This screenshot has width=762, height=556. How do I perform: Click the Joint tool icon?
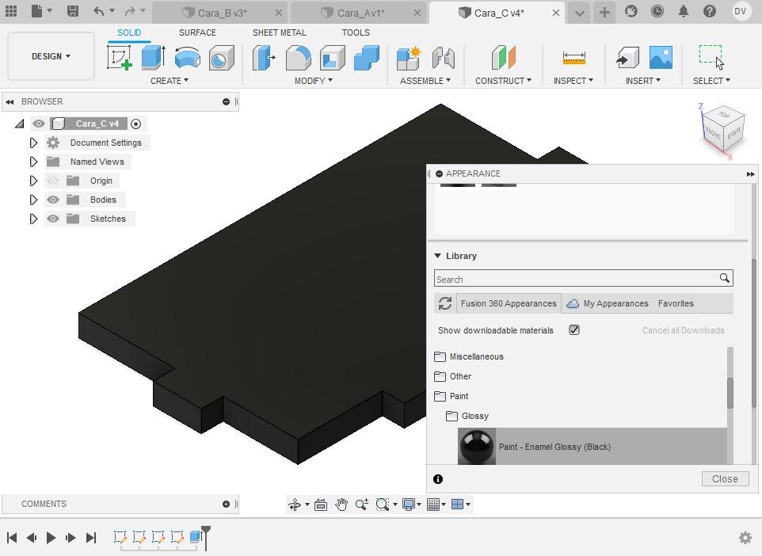coord(444,58)
